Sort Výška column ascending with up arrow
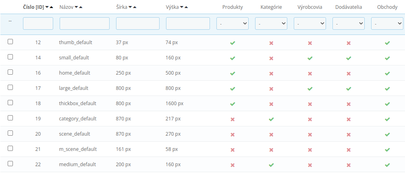Screen dimensions: 405x175 click(x=186, y=7)
